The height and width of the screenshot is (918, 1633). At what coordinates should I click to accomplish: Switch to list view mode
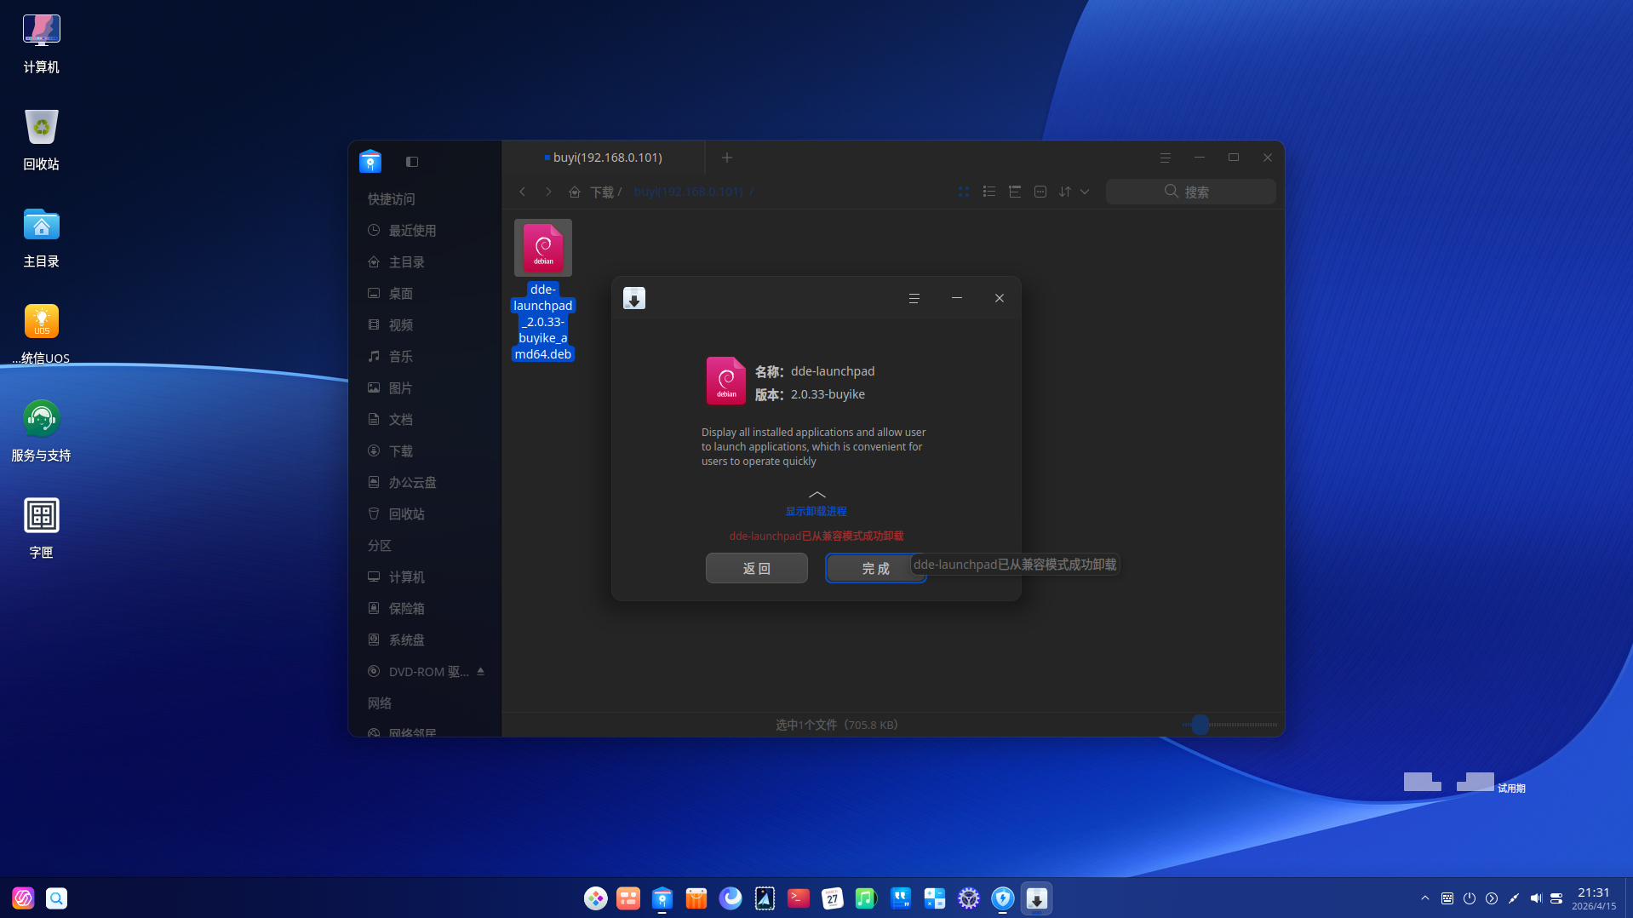(x=988, y=192)
